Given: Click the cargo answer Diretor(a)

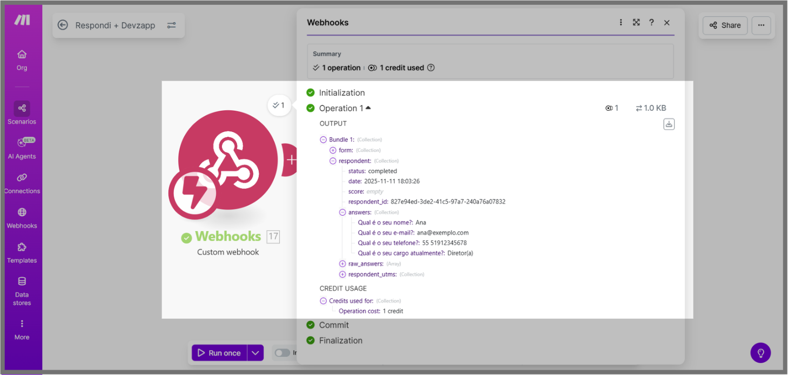Looking at the screenshot, I should point(460,253).
